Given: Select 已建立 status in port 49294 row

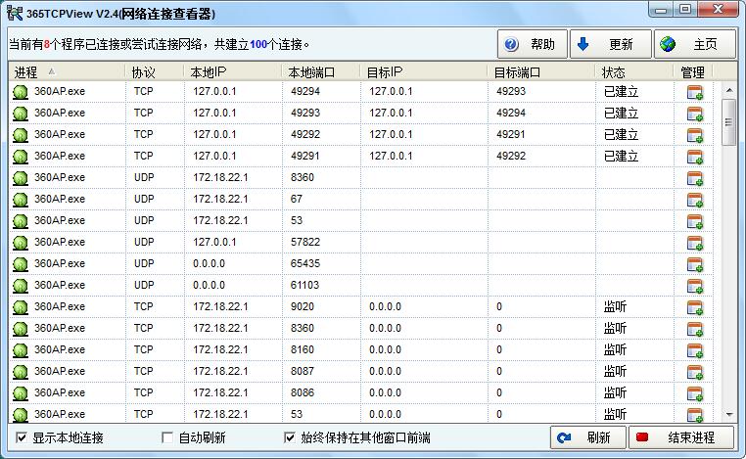Looking at the screenshot, I should 621,91.
